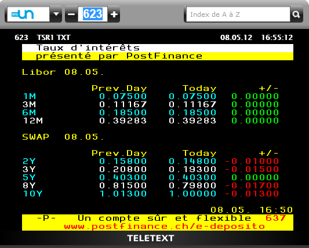Click the 6M Today value 0.18500
Screen dimensions: 309x248
(x=192, y=112)
